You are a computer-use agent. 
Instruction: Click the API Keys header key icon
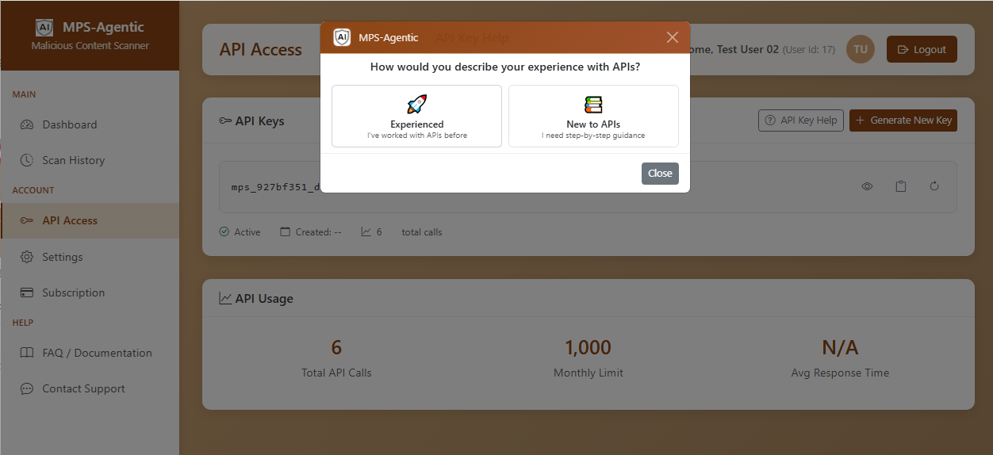[x=225, y=121]
